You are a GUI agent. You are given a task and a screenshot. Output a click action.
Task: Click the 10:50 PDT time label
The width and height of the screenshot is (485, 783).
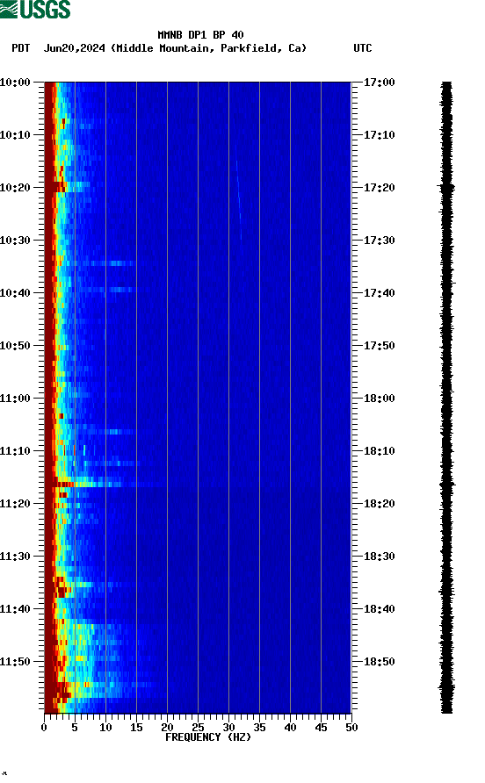click(15, 346)
